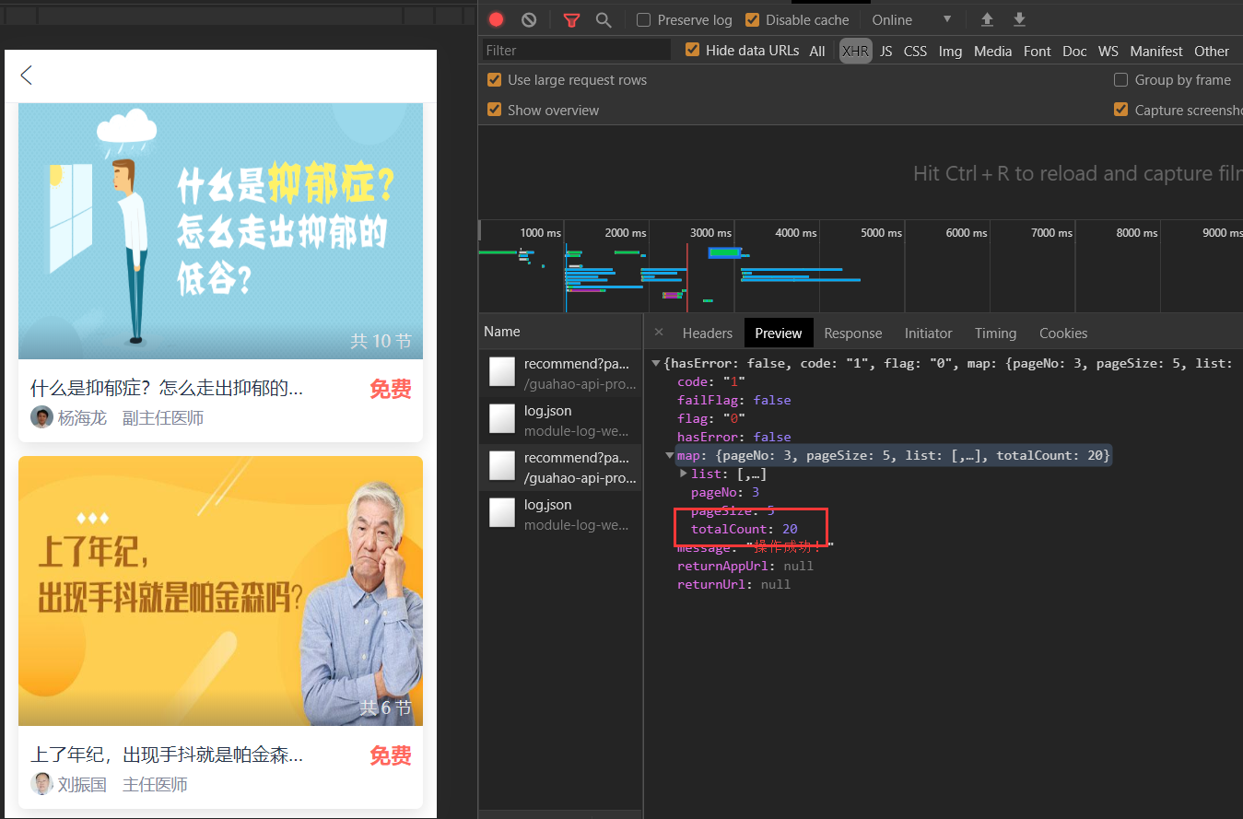Select highlighted blue request in overview timeline
Viewport: 1243px width, 819px height.
(x=724, y=252)
